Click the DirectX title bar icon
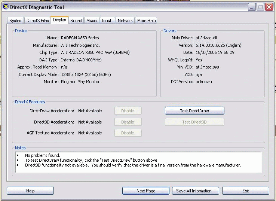This screenshot has width=276, height=201. click(6, 7)
